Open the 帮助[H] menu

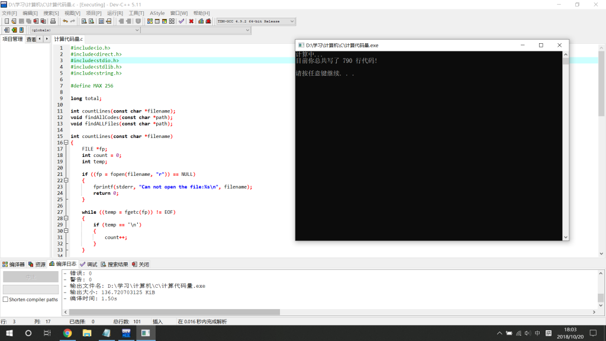[201, 13]
